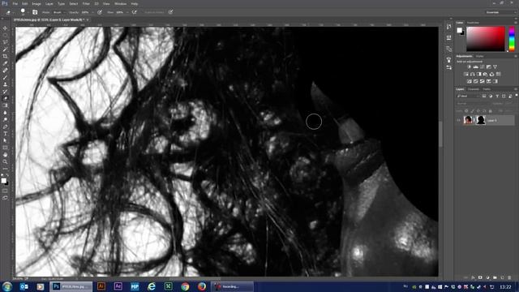Toggle airbrush mode in options bar
519x292 pixels.
(134, 12)
